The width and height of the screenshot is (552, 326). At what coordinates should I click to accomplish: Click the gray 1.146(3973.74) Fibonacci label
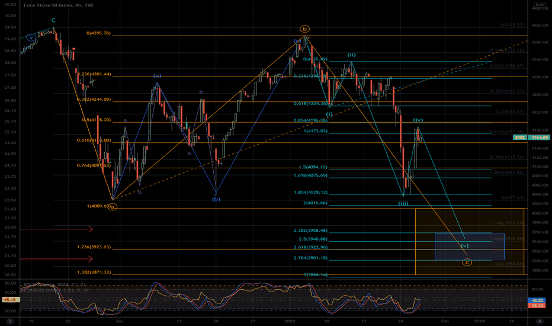pyautogui.click(x=507, y=223)
